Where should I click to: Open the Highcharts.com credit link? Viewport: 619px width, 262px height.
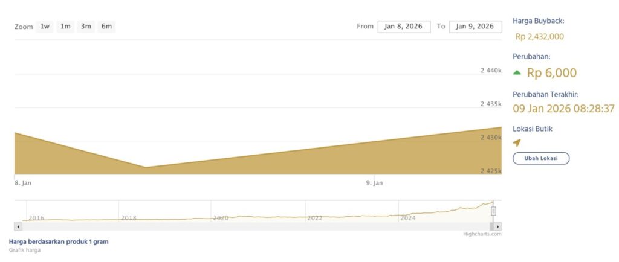482,234
